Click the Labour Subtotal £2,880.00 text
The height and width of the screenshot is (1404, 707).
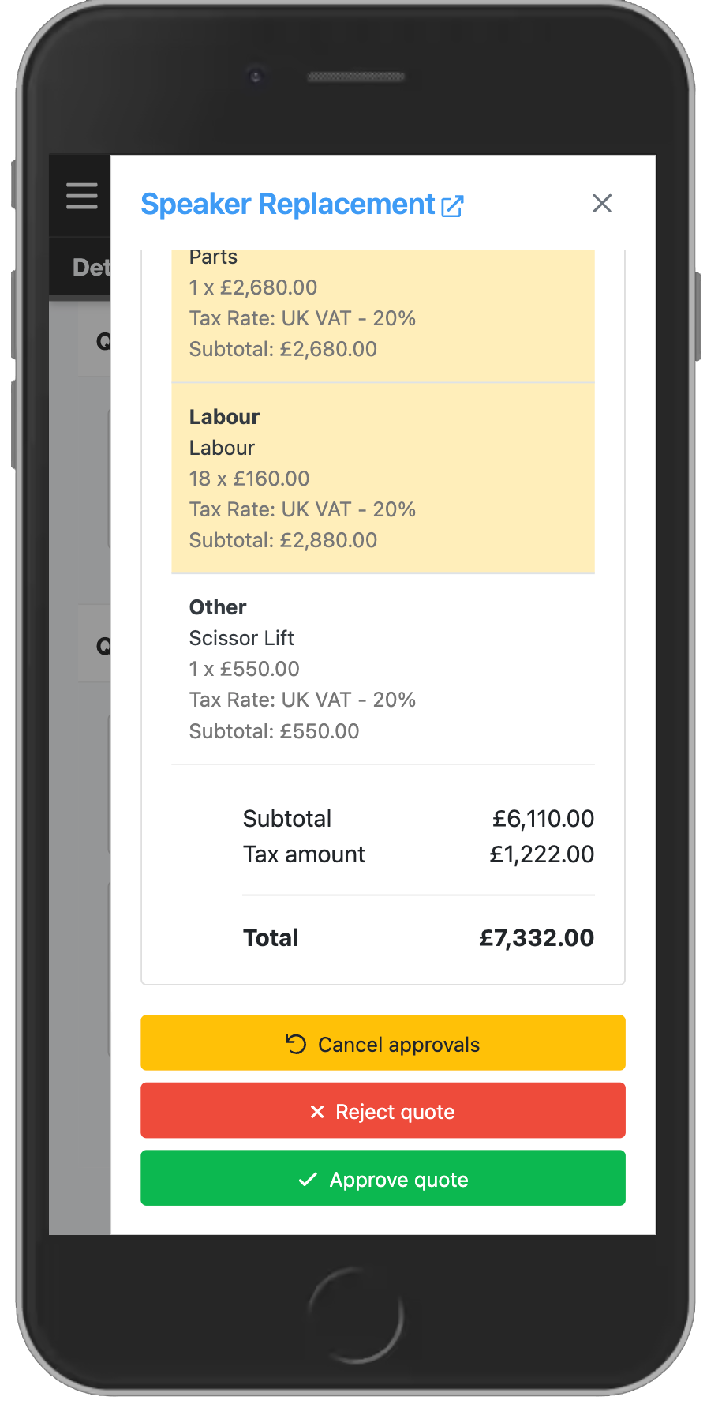click(x=282, y=540)
